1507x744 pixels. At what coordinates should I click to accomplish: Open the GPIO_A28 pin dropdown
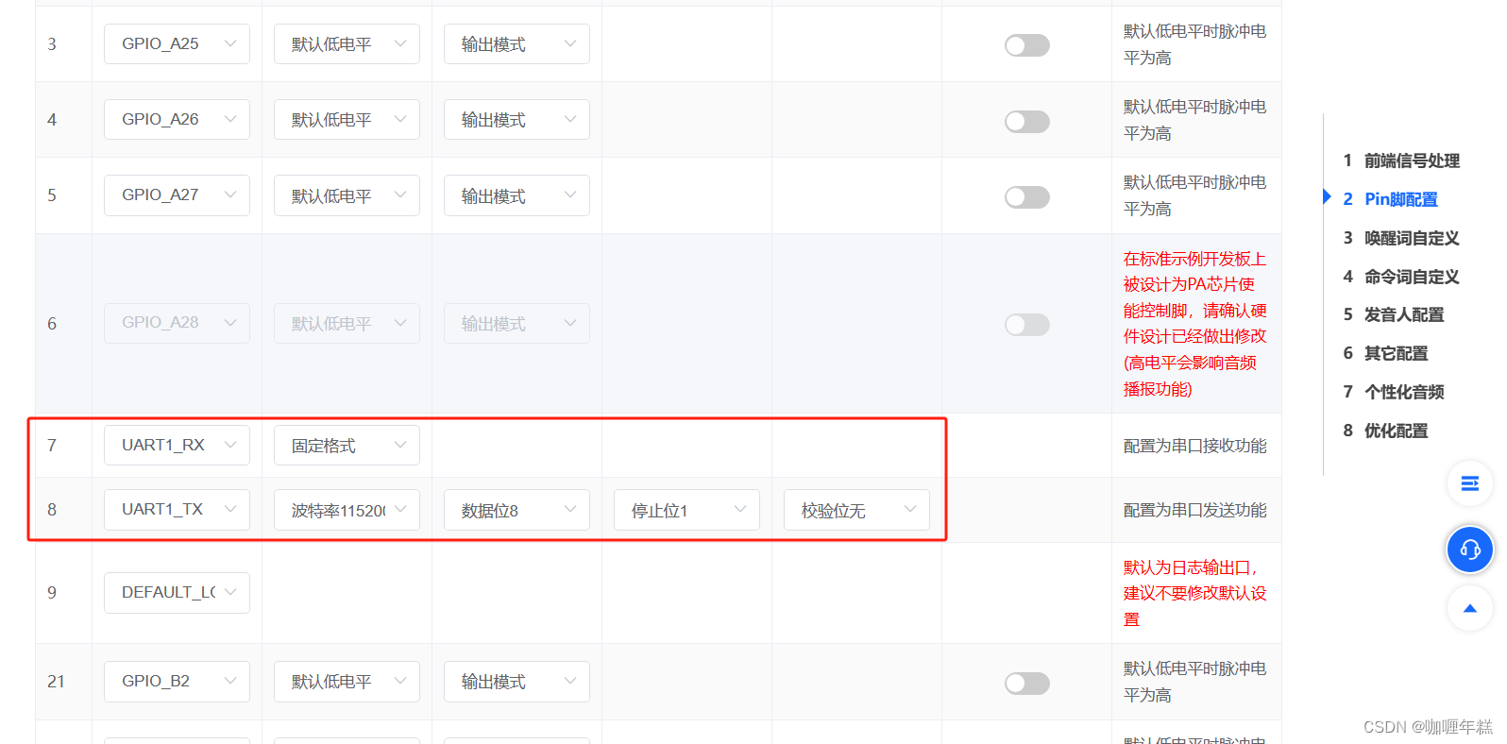click(x=177, y=323)
